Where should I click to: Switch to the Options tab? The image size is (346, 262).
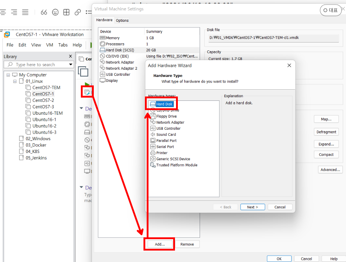(122, 20)
